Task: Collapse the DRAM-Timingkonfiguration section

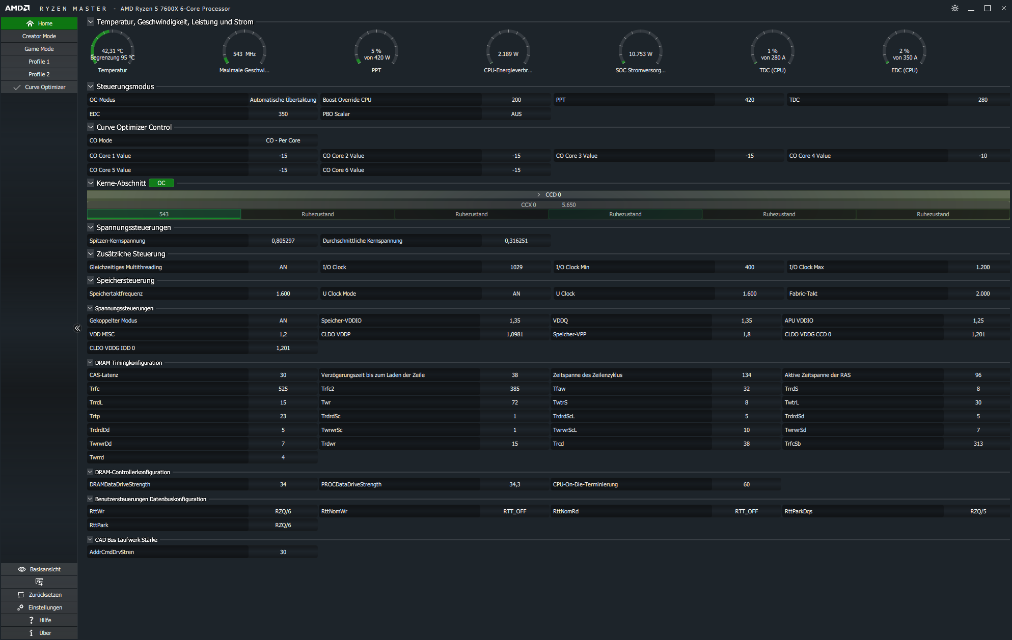Action: point(90,363)
